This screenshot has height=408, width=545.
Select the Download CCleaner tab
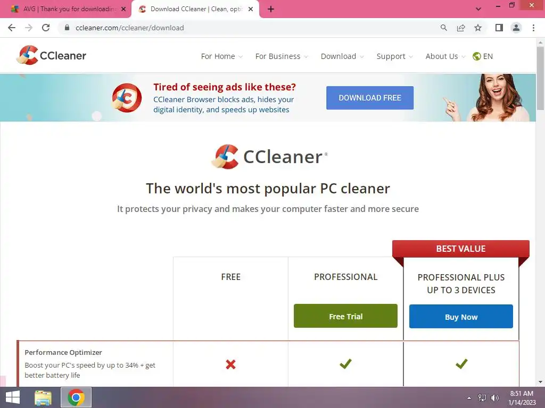point(195,9)
